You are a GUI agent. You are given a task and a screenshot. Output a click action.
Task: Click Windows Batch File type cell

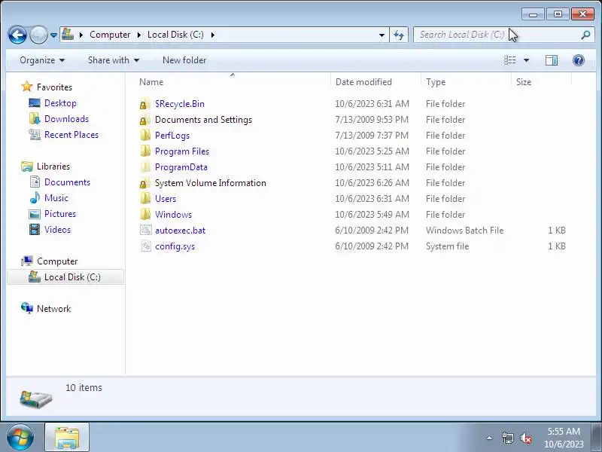464,231
